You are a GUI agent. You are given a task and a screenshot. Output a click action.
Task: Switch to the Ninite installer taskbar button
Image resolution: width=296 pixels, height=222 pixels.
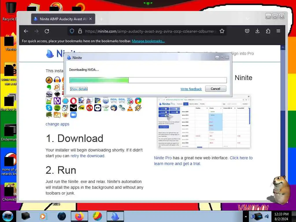click(x=115, y=216)
